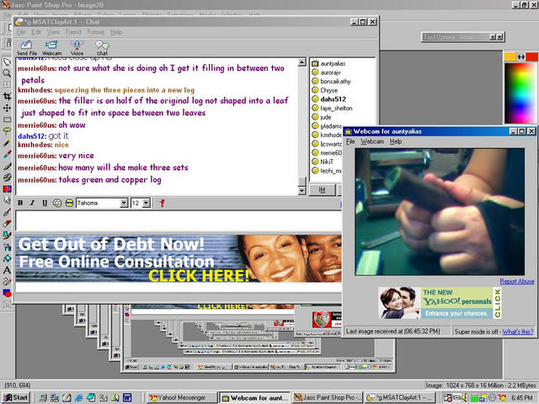The width and height of the screenshot is (539, 404).
Task: Click the Webcam toolbar icon
Action: point(51,48)
